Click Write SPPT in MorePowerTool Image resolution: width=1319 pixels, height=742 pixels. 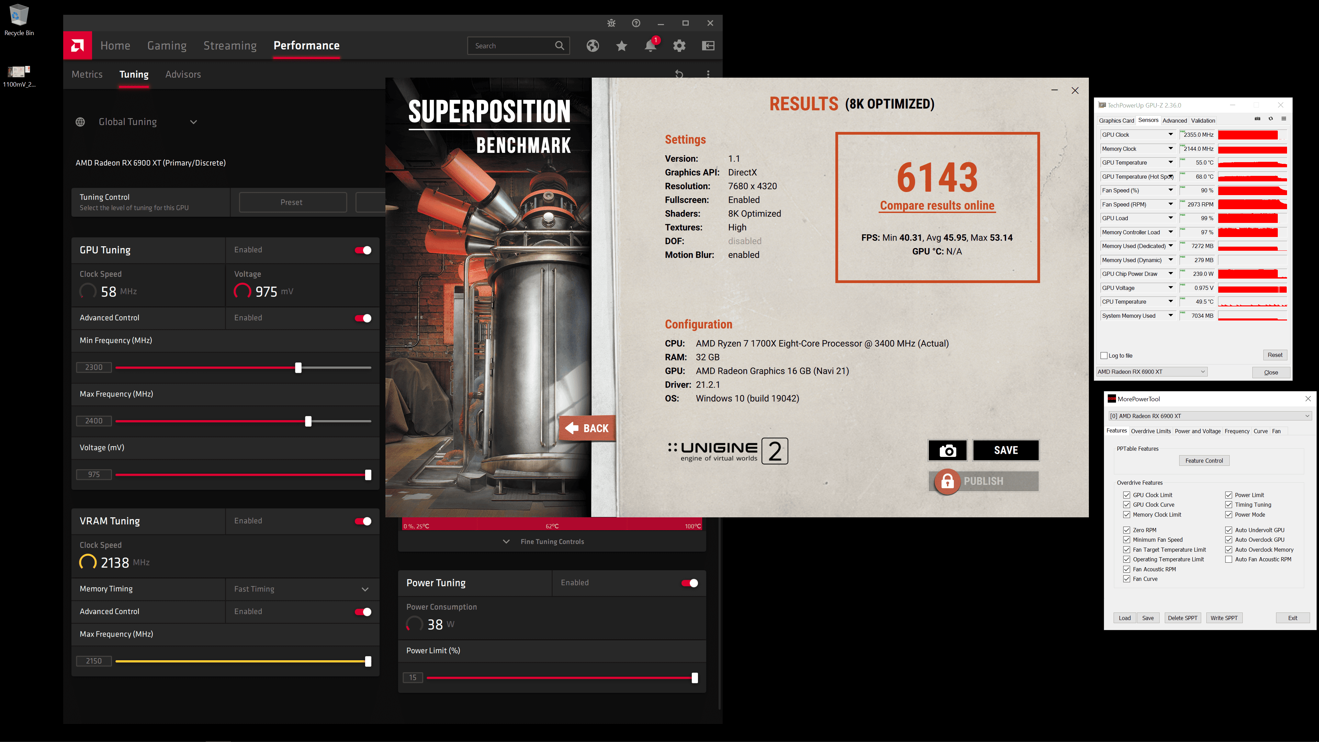click(x=1224, y=618)
